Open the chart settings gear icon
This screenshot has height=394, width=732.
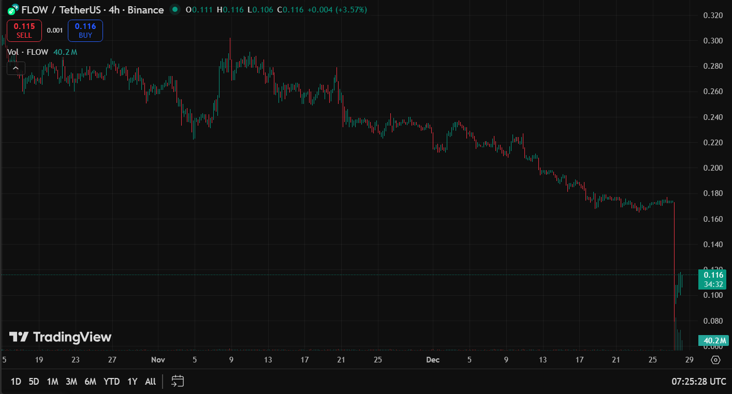pos(716,360)
